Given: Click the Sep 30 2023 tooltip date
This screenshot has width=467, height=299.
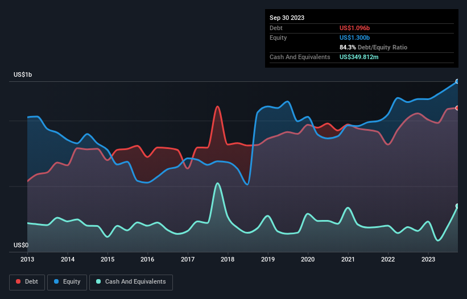Looking at the screenshot, I should pos(287,18).
